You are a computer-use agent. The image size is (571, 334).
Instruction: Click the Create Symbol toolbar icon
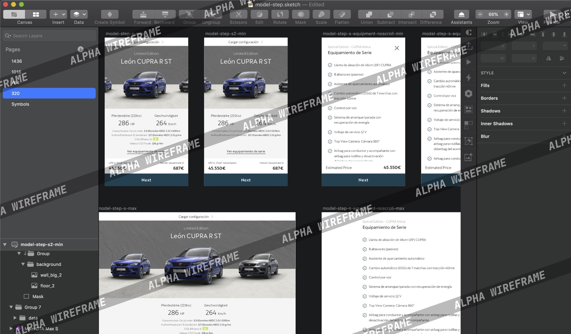point(109,14)
